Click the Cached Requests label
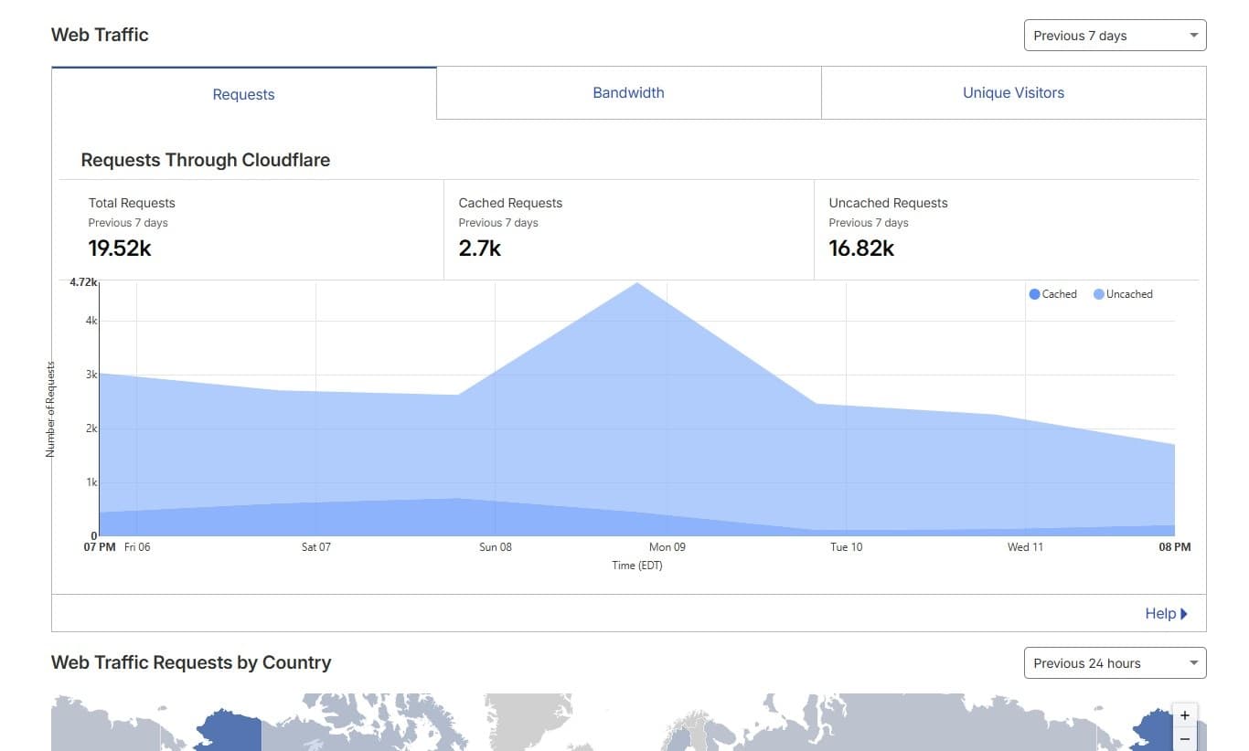The height and width of the screenshot is (751, 1249). [510, 203]
